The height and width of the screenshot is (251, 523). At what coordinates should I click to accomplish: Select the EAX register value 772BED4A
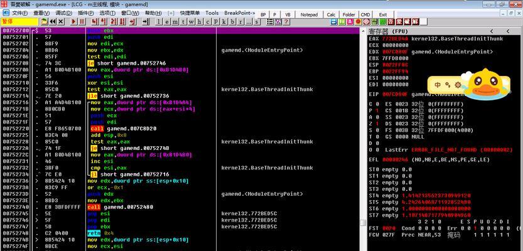[396, 38]
